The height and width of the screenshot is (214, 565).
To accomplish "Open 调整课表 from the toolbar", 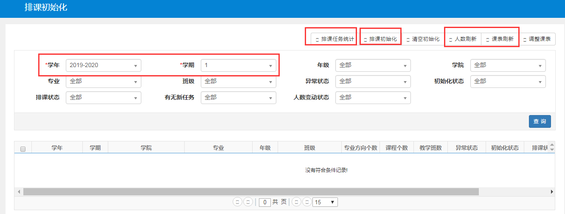I will click(537, 39).
